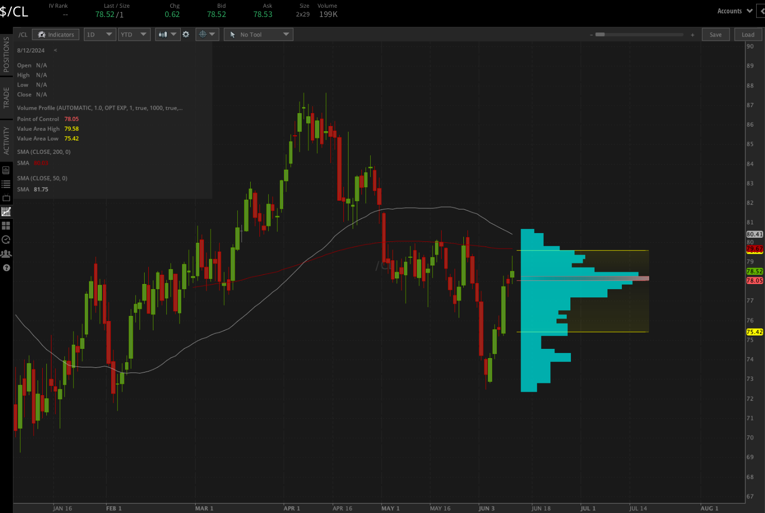The width and height of the screenshot is (765, 513).
Task: Open the news panel icon in sidebar
Action: point(6,170)
